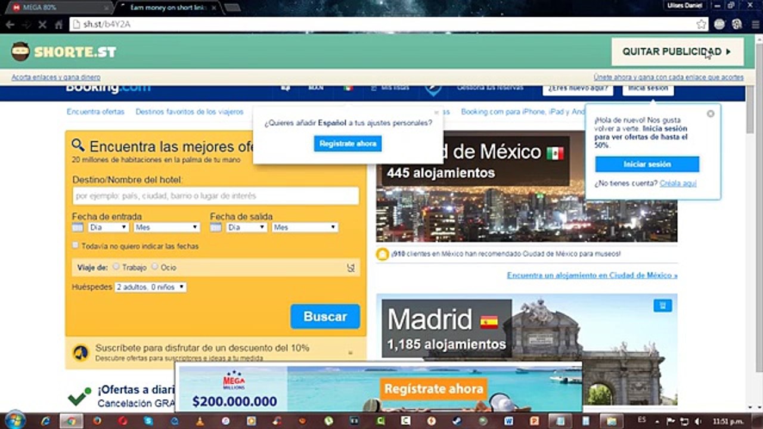Screen dimensions: 763x429
Task: Select the Trabajo radio button
Action: 116,267
